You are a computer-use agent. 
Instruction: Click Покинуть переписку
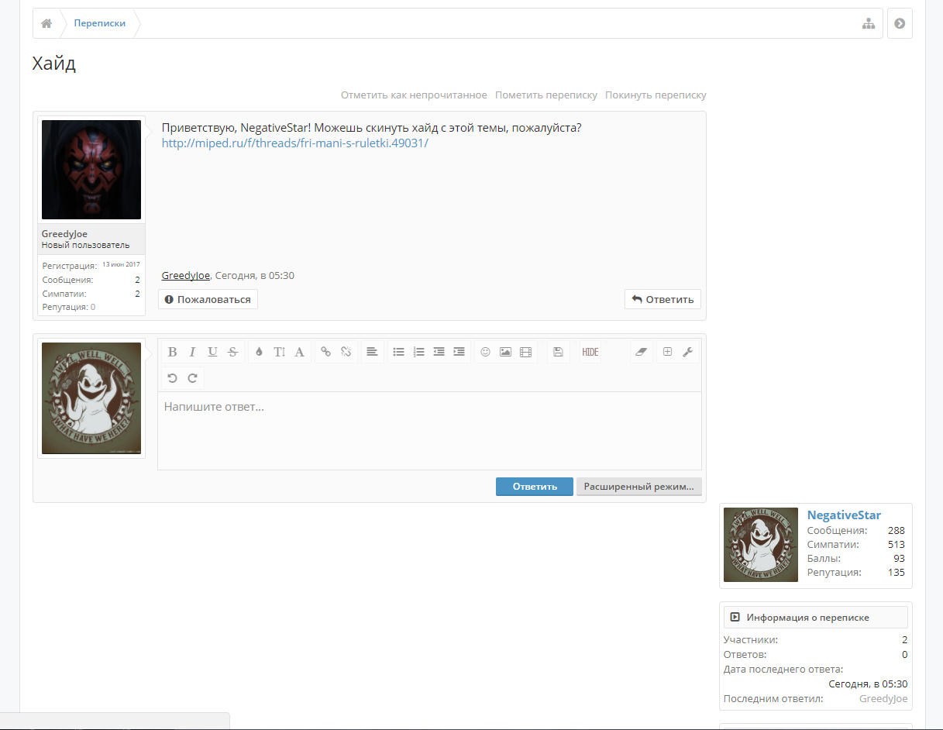[x=656, y=95]
